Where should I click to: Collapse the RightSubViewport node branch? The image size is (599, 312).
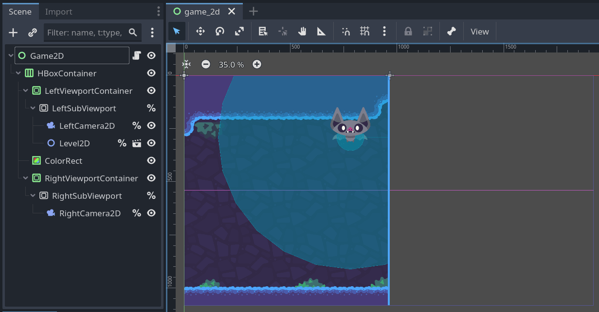[x=33, y=196]
